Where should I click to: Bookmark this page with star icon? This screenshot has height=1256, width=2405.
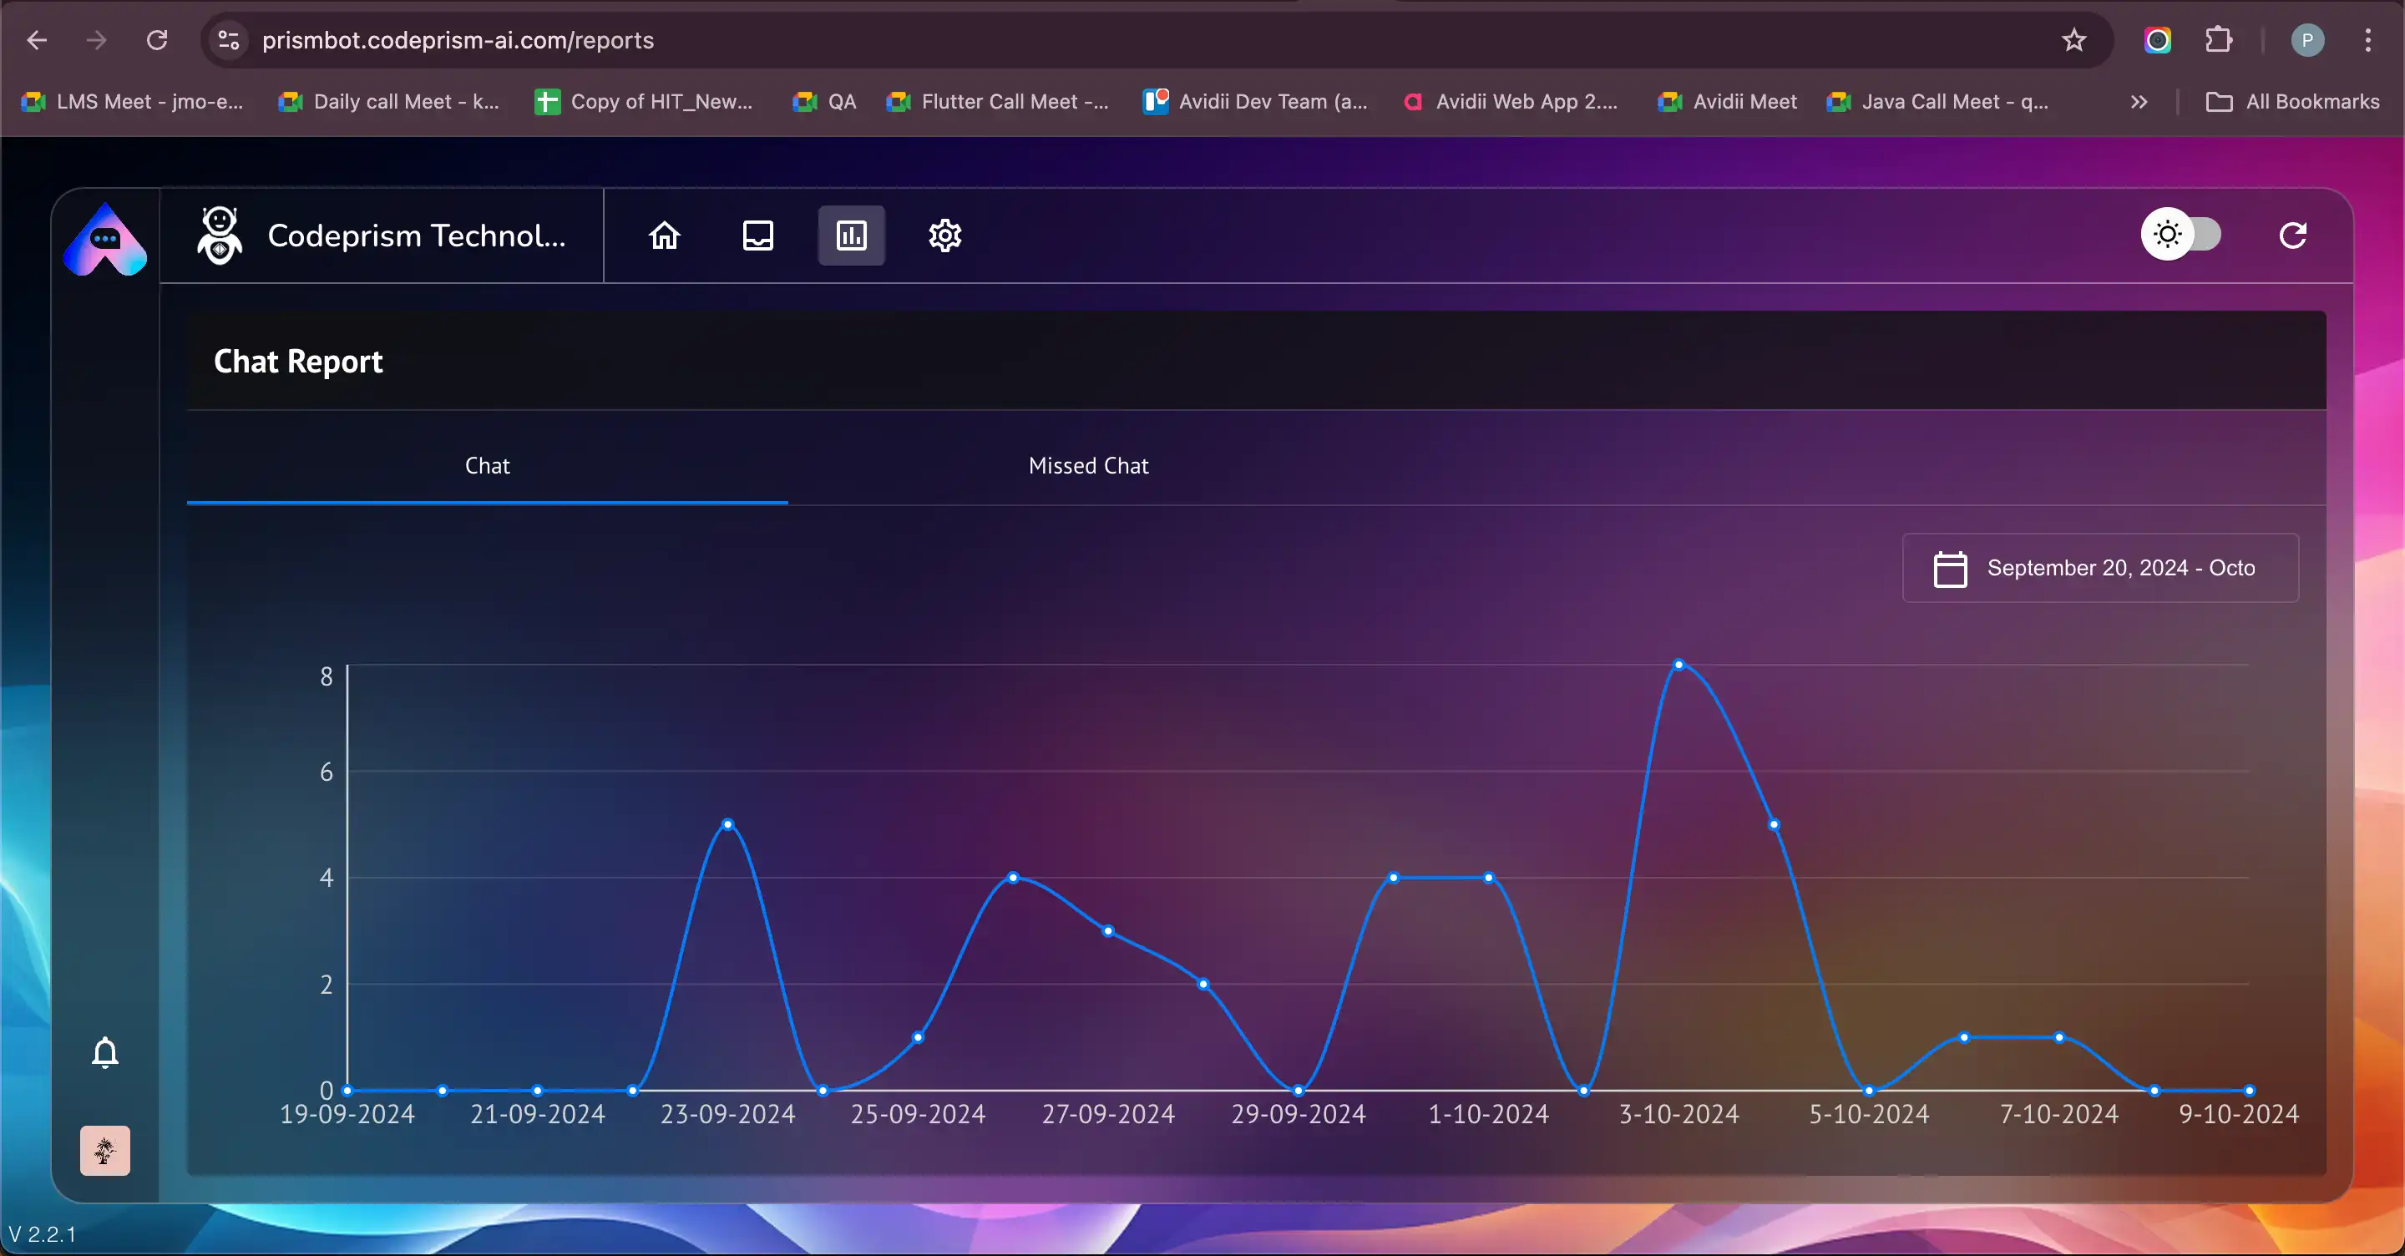point(2073,40)
